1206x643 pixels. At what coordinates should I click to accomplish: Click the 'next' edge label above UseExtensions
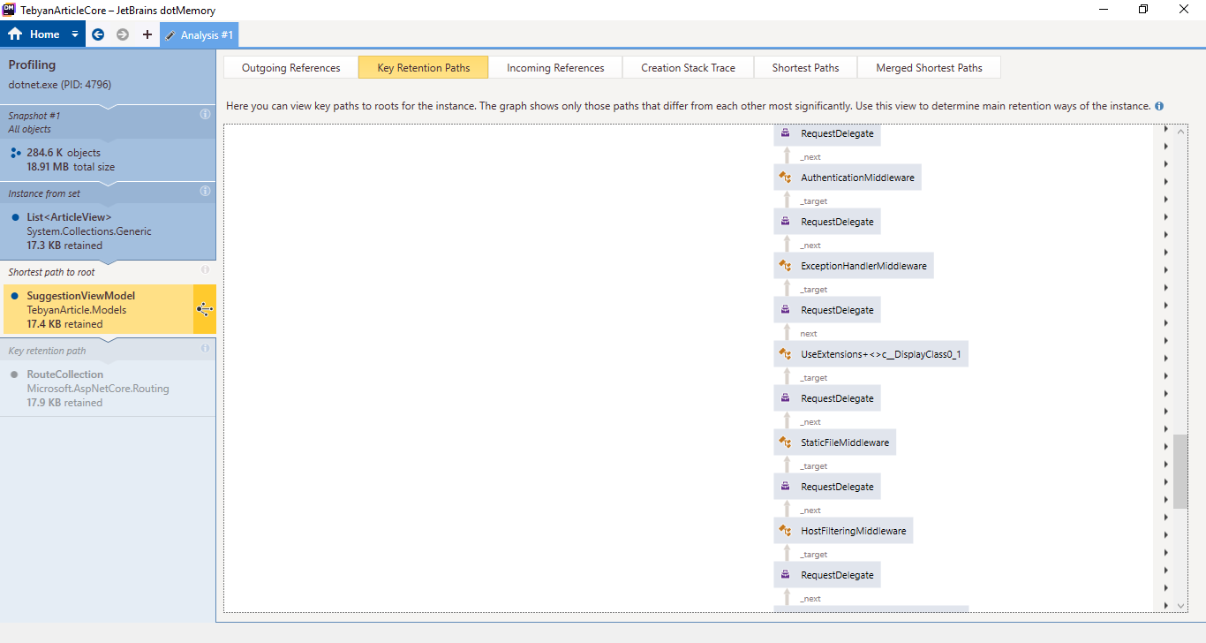pyautogui.click(x=809, y=334)
